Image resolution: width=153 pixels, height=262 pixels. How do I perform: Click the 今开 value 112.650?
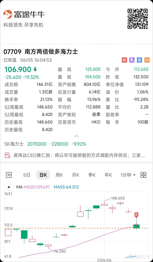[x=141, y=69]
